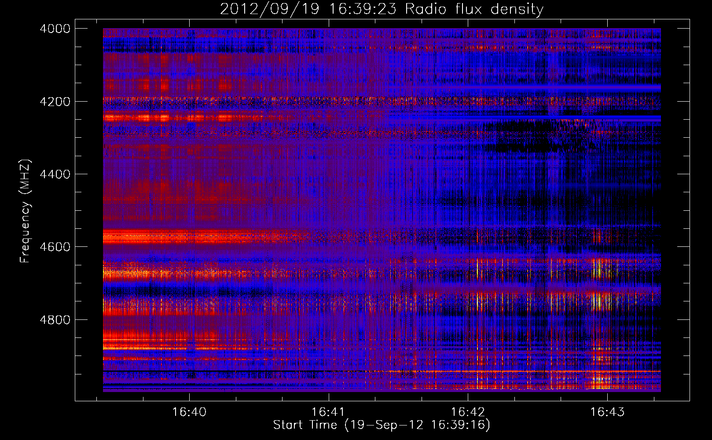Select the Frequency (MHZ) axis label
This screenshot has height=440, width=712.
pos(25,211)
